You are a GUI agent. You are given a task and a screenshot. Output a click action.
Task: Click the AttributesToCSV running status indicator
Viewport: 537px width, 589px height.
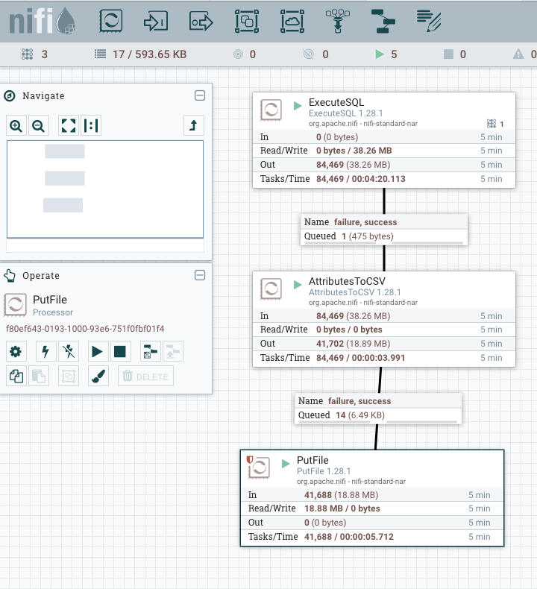[298, 284]
